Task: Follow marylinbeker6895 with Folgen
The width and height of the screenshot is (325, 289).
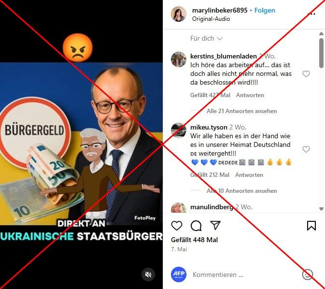Action: tap(265, 10)
